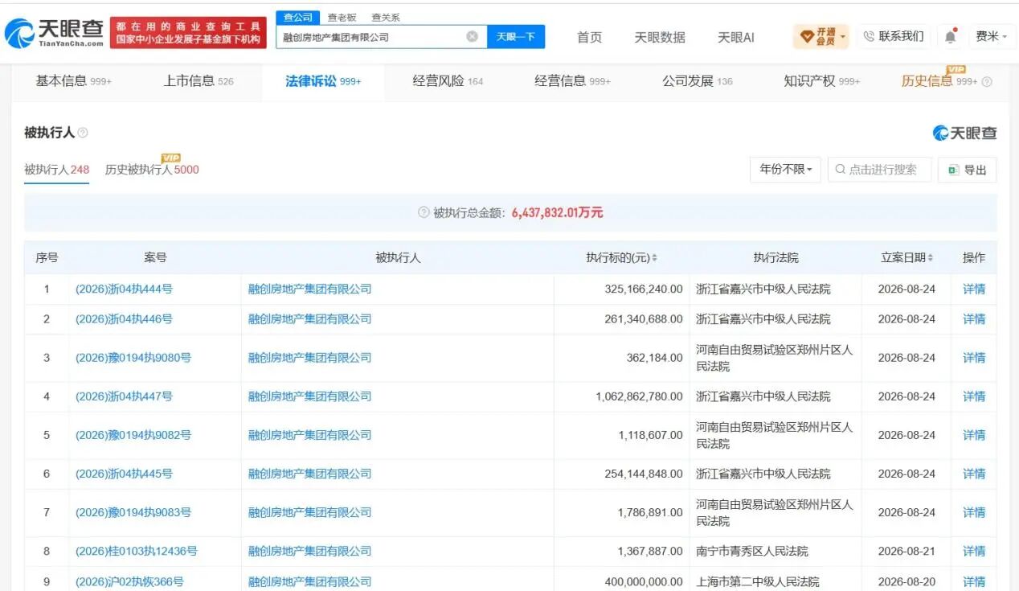
Task: View 详情 for row 9 case 沪02执恢366号
Action: point(974,581)
